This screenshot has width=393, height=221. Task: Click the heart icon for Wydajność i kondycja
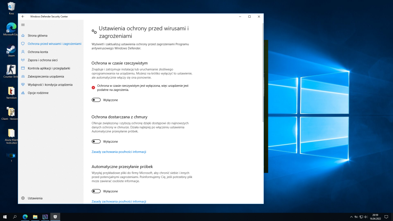(23, 85)
